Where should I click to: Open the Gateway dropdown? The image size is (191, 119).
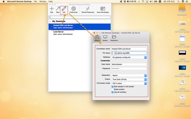[129, 57]
